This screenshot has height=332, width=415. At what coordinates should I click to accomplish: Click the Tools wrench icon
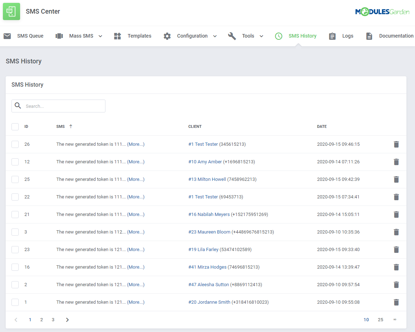[x=232, y=36]
